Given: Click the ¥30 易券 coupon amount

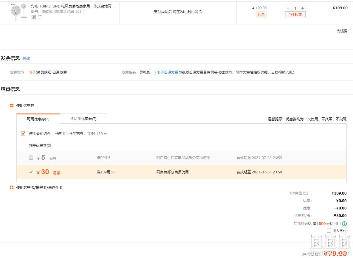Looking at the screenshot, I should pyautogui.click(x=43, y=172).
